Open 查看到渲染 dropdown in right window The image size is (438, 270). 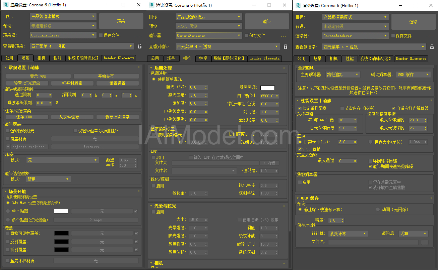(374, 47)
